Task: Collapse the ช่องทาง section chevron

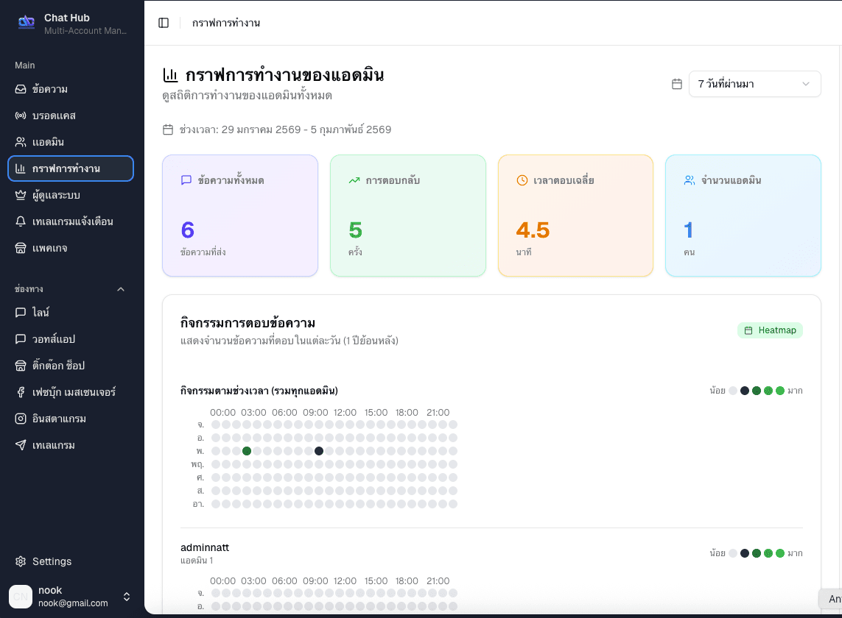Action: [x=121, y=288]
